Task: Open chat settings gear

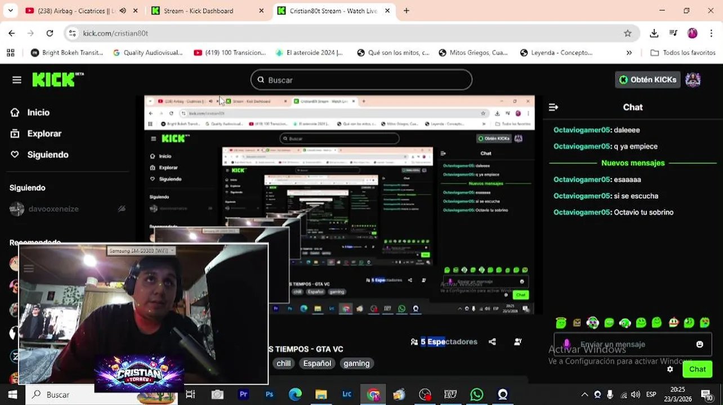Action: pyautogui.click(x=670, y=369)
